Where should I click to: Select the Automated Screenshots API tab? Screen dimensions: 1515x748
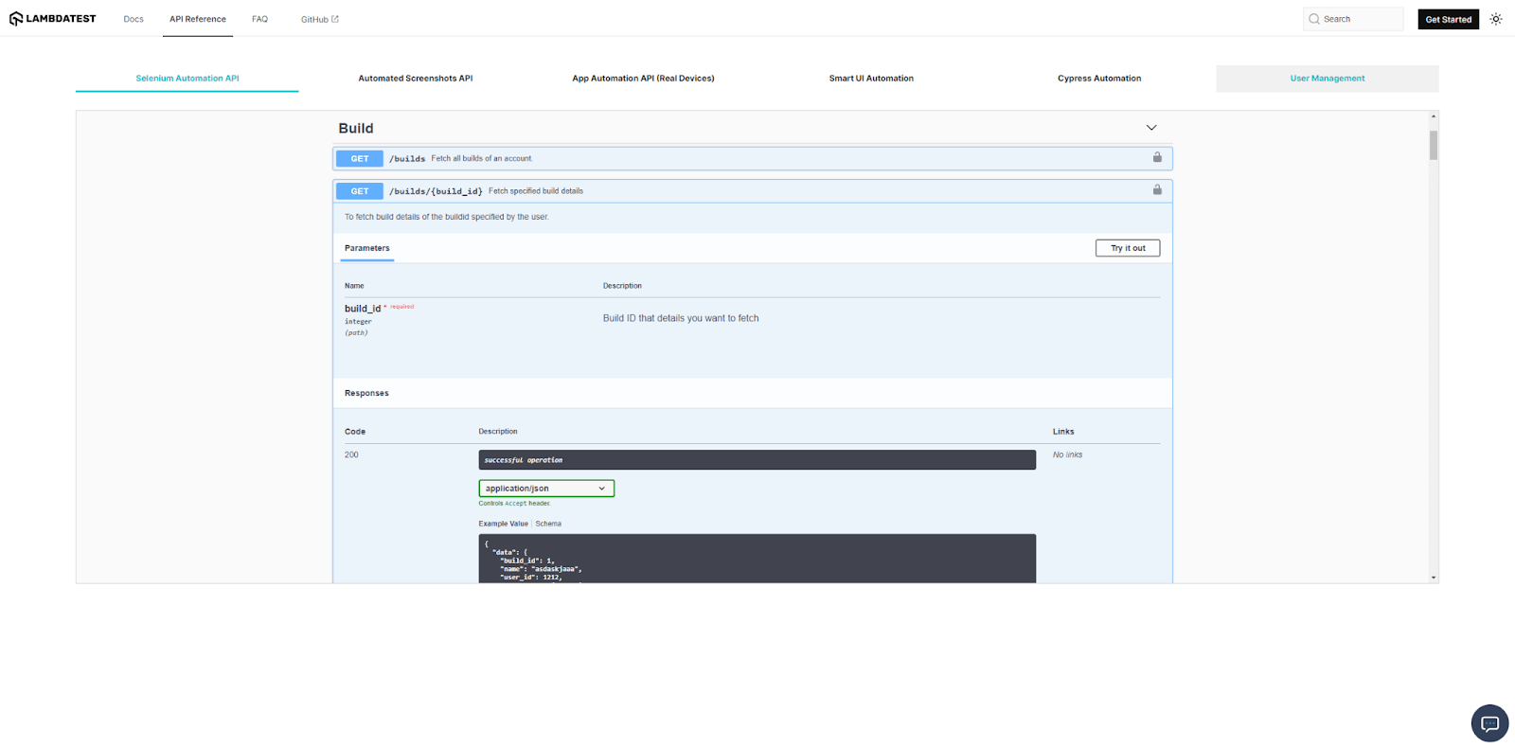click(x=416, y=79)
